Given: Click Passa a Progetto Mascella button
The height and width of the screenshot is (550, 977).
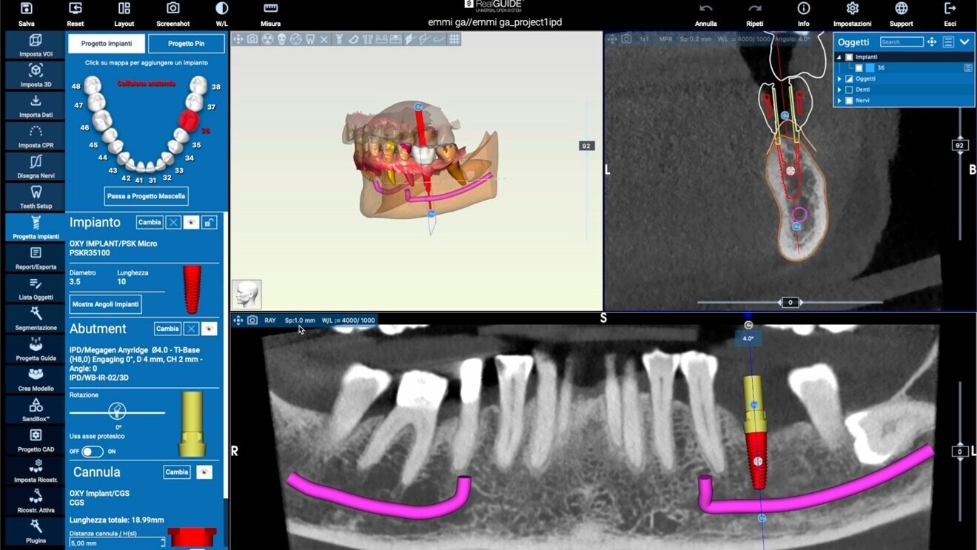Looking at the screenshot, I should tap(145, 196).
